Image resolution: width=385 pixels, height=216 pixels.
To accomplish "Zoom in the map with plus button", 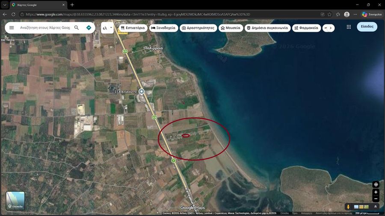I will coord(376,192).
